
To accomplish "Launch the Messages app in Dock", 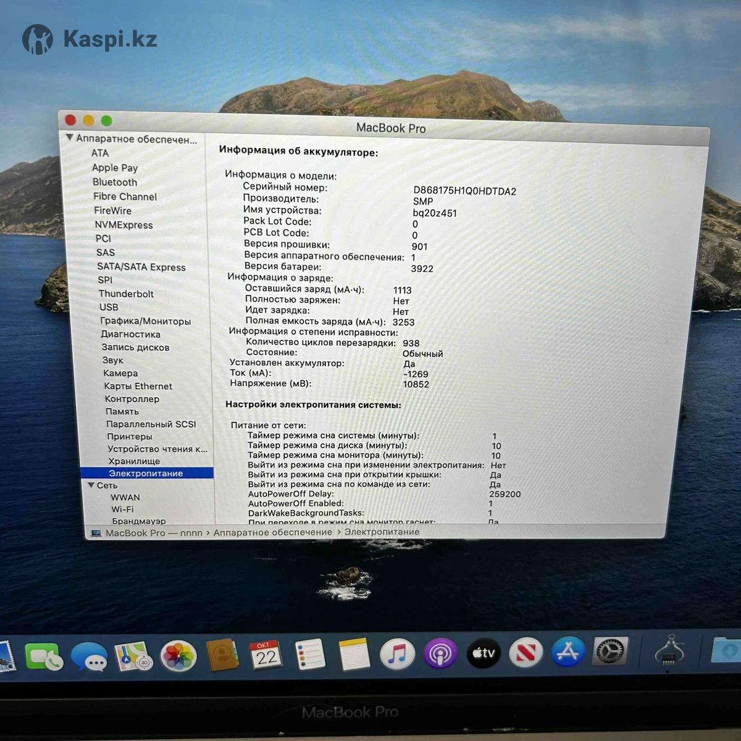I will (88, 656).
